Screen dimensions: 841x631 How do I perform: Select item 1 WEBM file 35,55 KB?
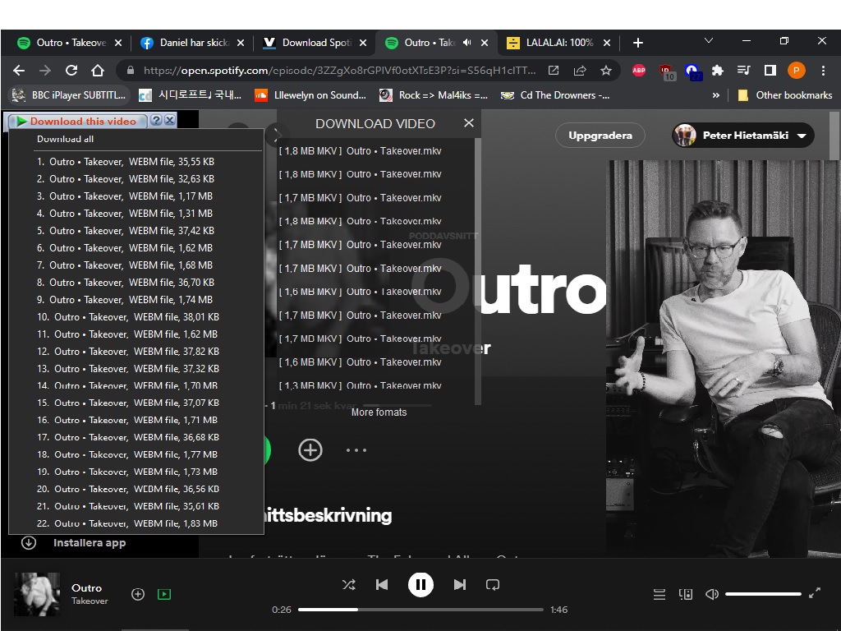pos(136,162)
